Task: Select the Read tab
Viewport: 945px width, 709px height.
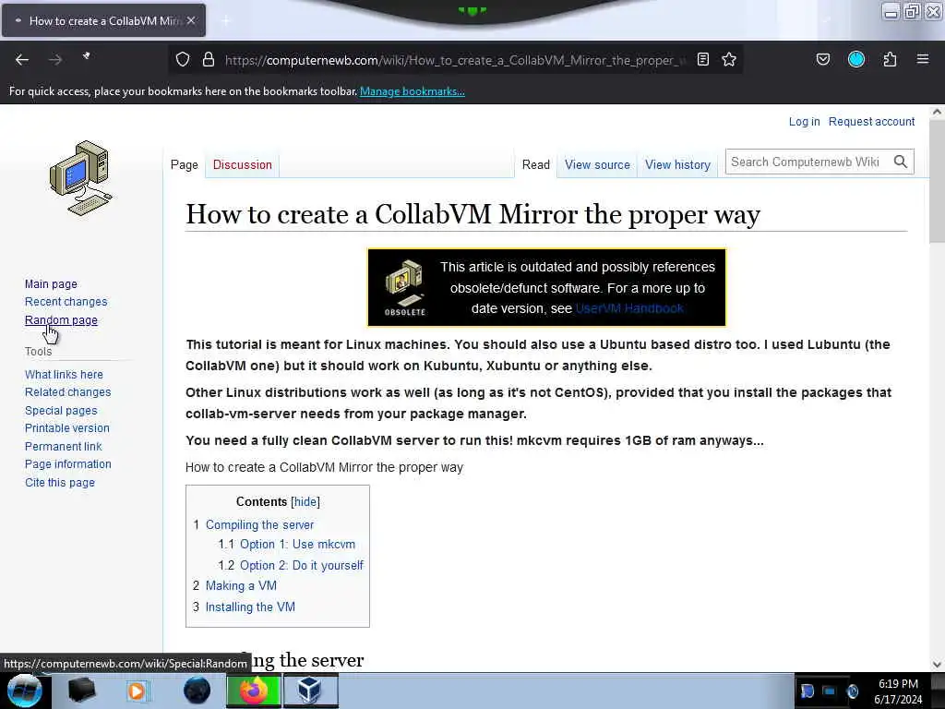Action: tap(536, 164)
